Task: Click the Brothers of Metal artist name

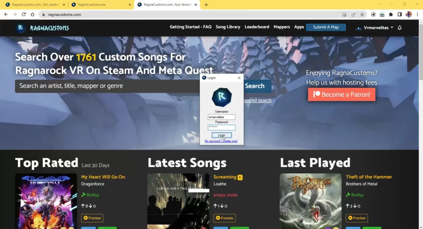Action: coord(361,184)
